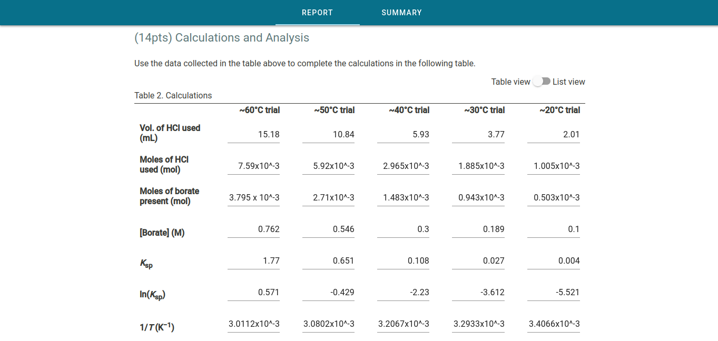The image size is (718, 341).
Task: Click the -5.521 ln(Ksp) cell
Action: point(553,292)
